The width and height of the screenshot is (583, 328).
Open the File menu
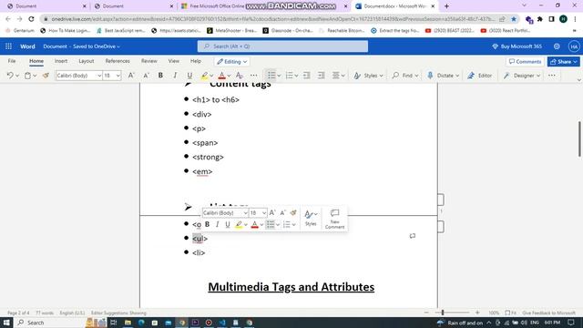[x=12, y=61]
